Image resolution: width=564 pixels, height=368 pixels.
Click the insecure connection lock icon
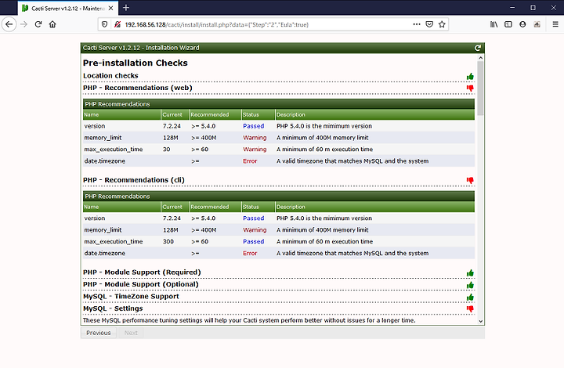[117, 24]
